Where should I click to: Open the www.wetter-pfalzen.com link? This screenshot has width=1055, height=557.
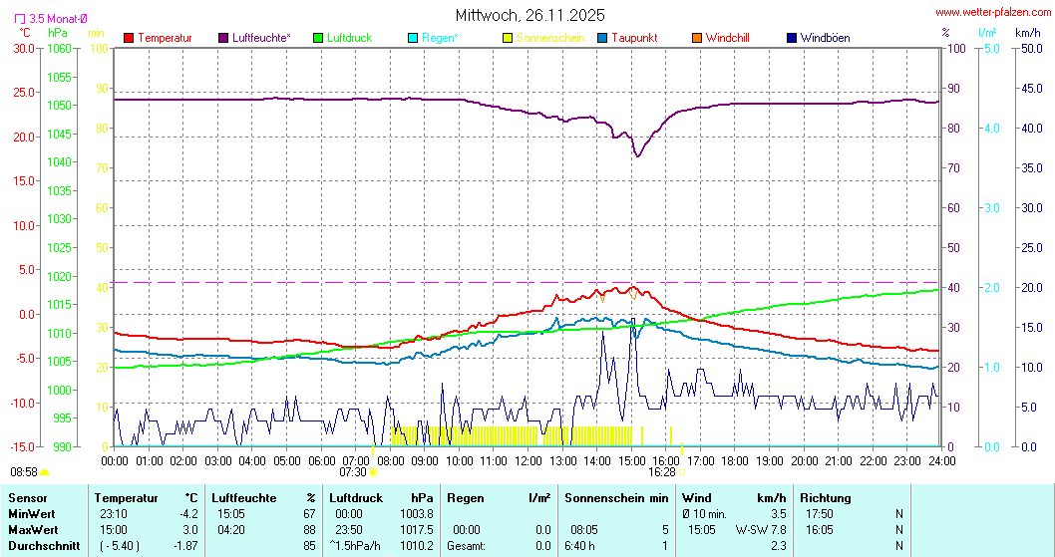click(x=993, y=13)
